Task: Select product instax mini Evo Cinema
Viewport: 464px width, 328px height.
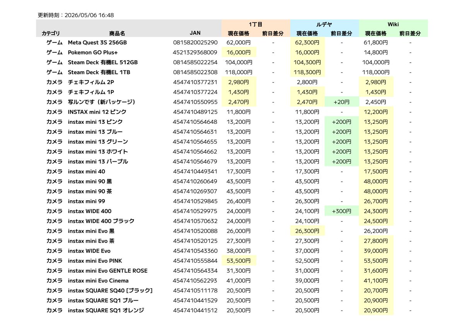Action: 98,280
